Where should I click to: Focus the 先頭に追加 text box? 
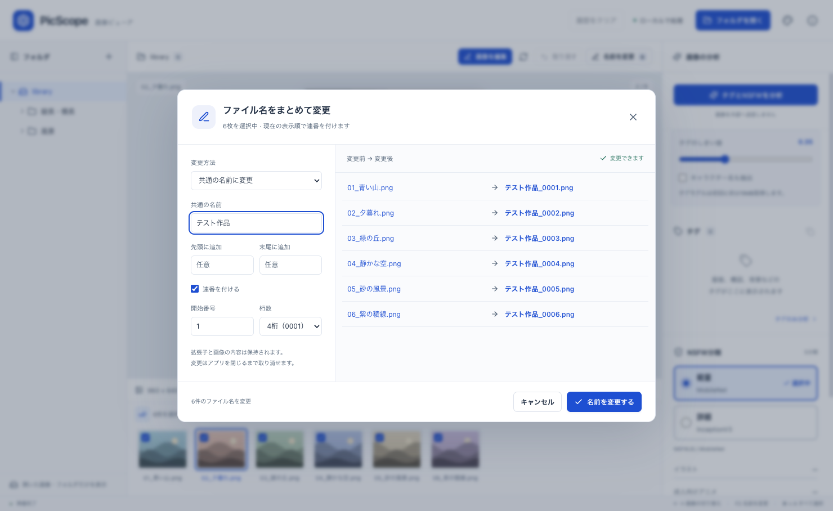[222, 265]
